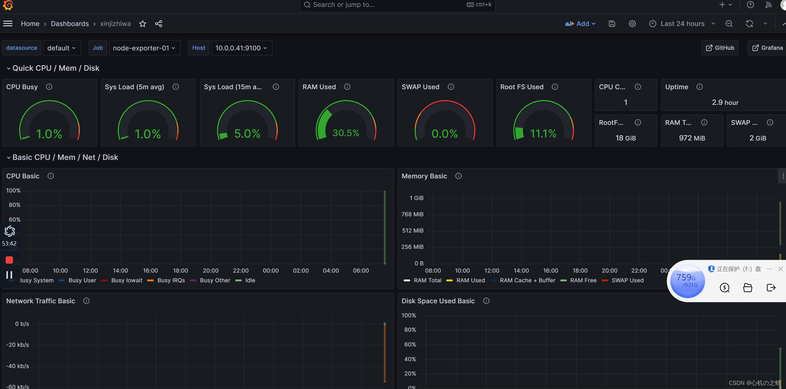Viewport: 786px width, 389px height.
Task: Zoom out the time range
Action: pos(729,24)
